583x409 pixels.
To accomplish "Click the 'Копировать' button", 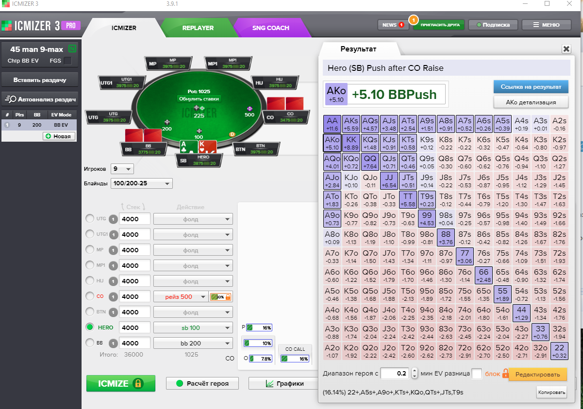I will (551, 392).
